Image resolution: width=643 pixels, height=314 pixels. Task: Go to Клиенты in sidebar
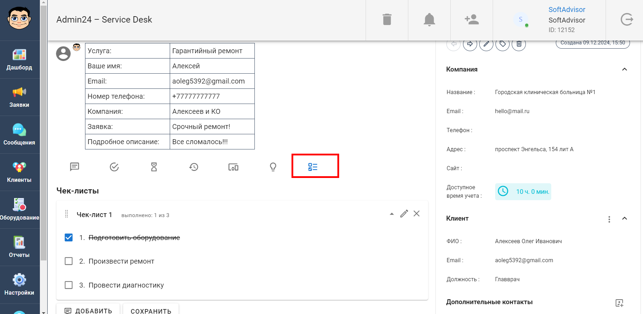point(19,172)
